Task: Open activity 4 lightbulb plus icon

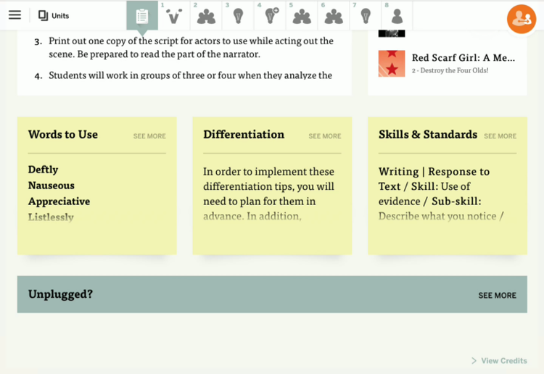Action: point(271,16)
